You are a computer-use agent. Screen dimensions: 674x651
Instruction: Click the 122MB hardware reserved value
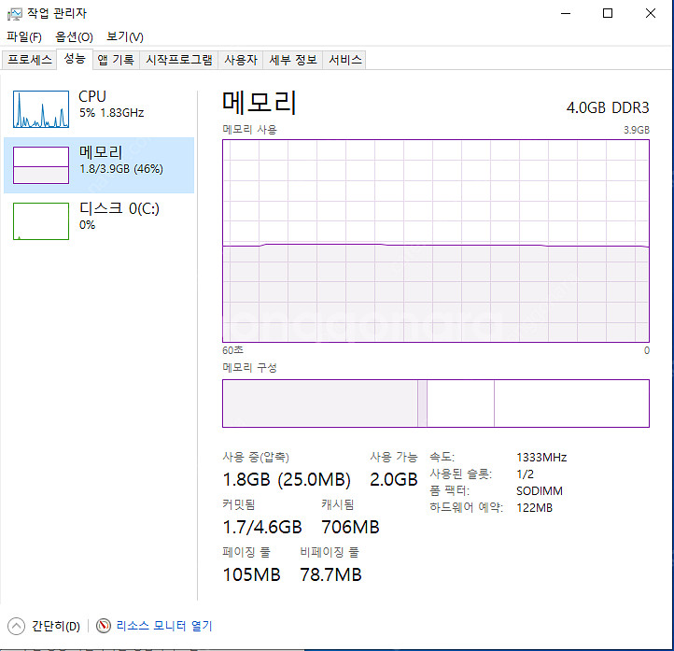[534, 508]
